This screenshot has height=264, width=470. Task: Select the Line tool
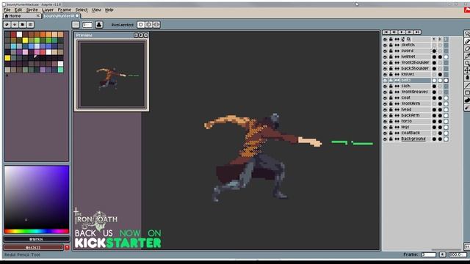pyautogui.click(x=467, y=85)
